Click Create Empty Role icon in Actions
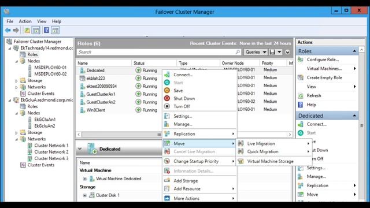The height and width of the screenshot is (208, 370). (301, 77)
